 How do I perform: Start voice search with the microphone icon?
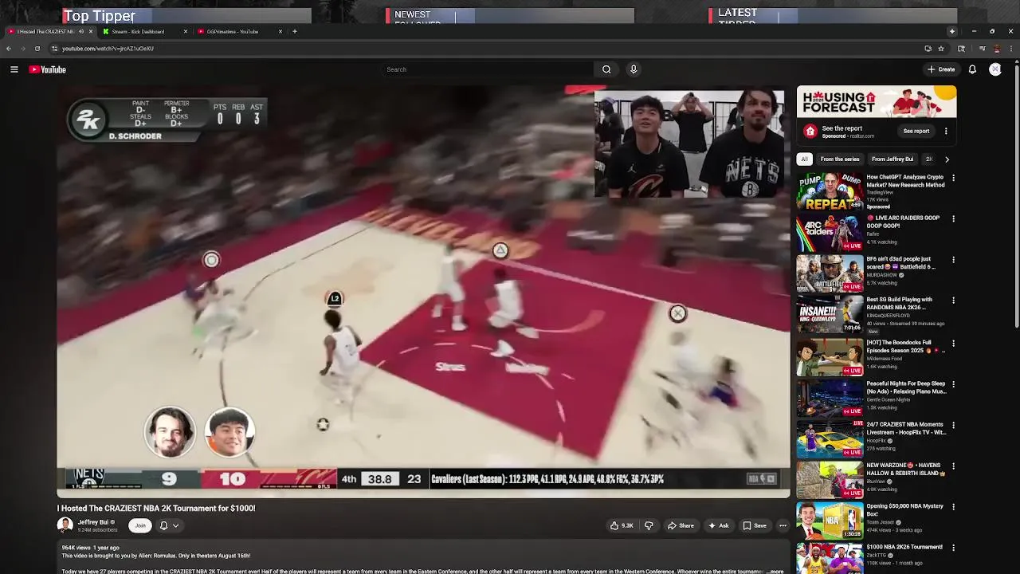634,69
